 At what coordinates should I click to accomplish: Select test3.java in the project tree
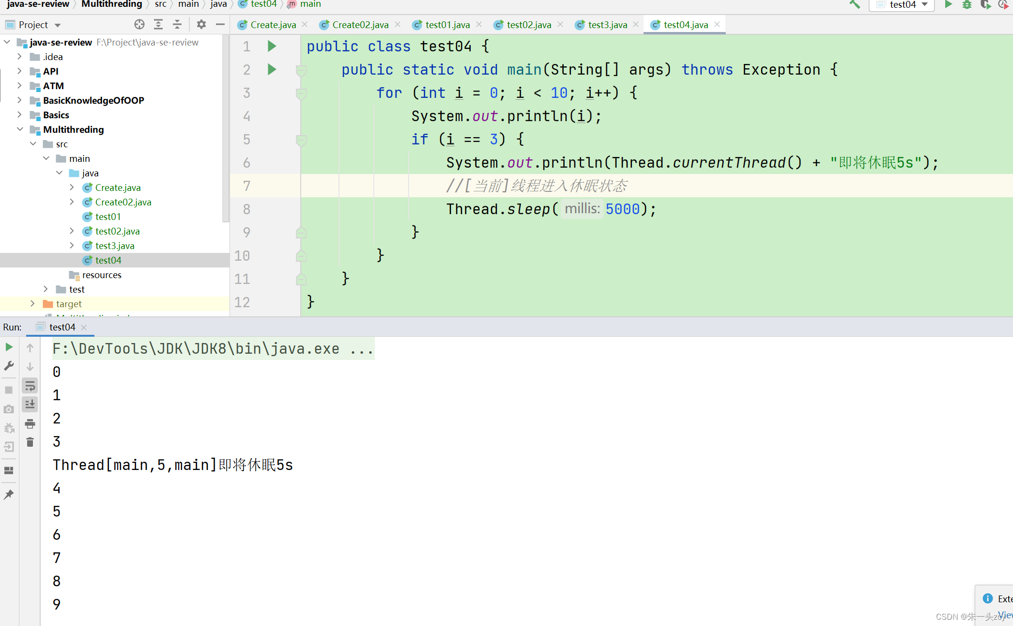pos(115,246)
